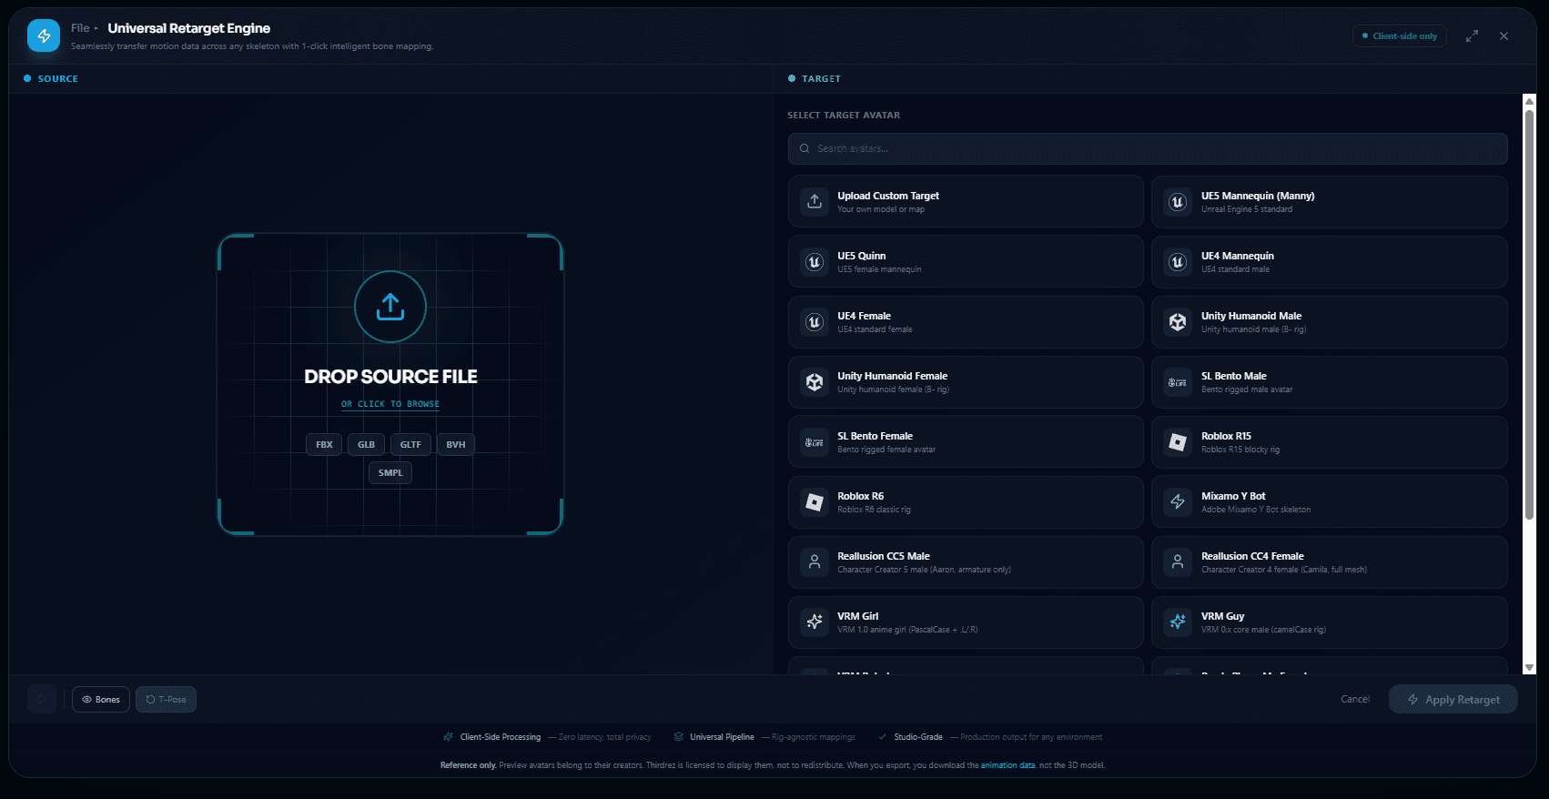Click the UE4 Mannequin Unreal icon
Image resolution: width=1549 pixels, height=799 pixels.
tap(1178, 261)
